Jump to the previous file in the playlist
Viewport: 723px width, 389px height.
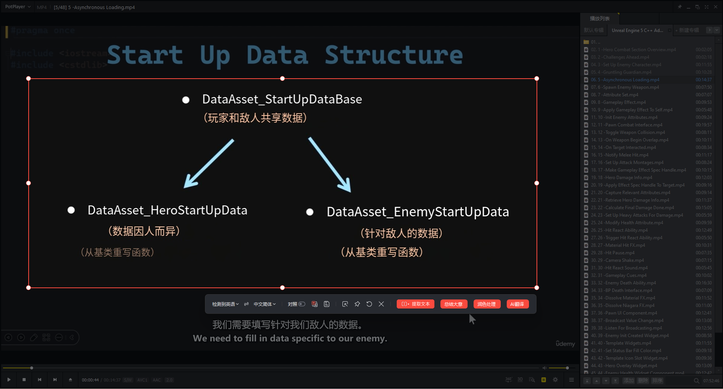40,380
